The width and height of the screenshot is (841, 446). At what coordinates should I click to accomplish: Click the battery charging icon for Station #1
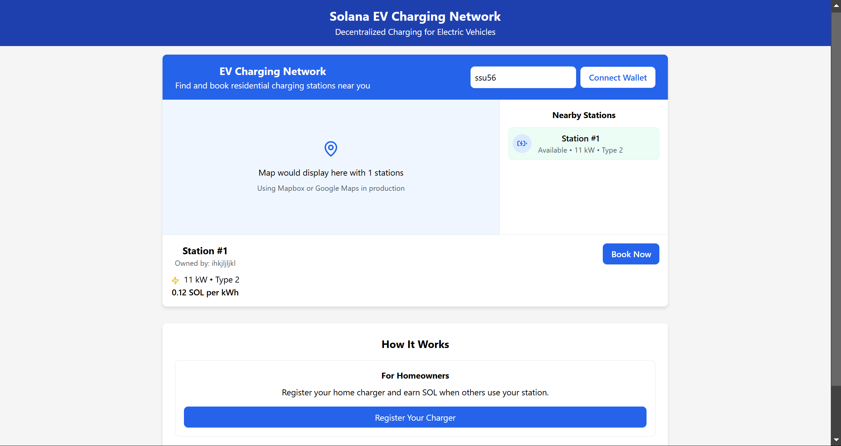click(522, 143)
